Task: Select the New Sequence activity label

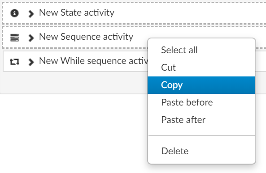Action: point(86,37)
